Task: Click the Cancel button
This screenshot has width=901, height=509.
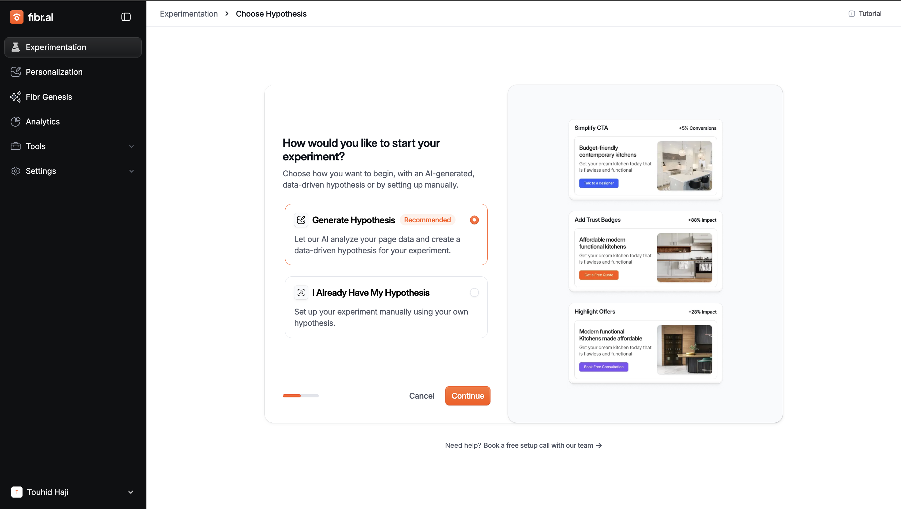Action: coord(421,396)
